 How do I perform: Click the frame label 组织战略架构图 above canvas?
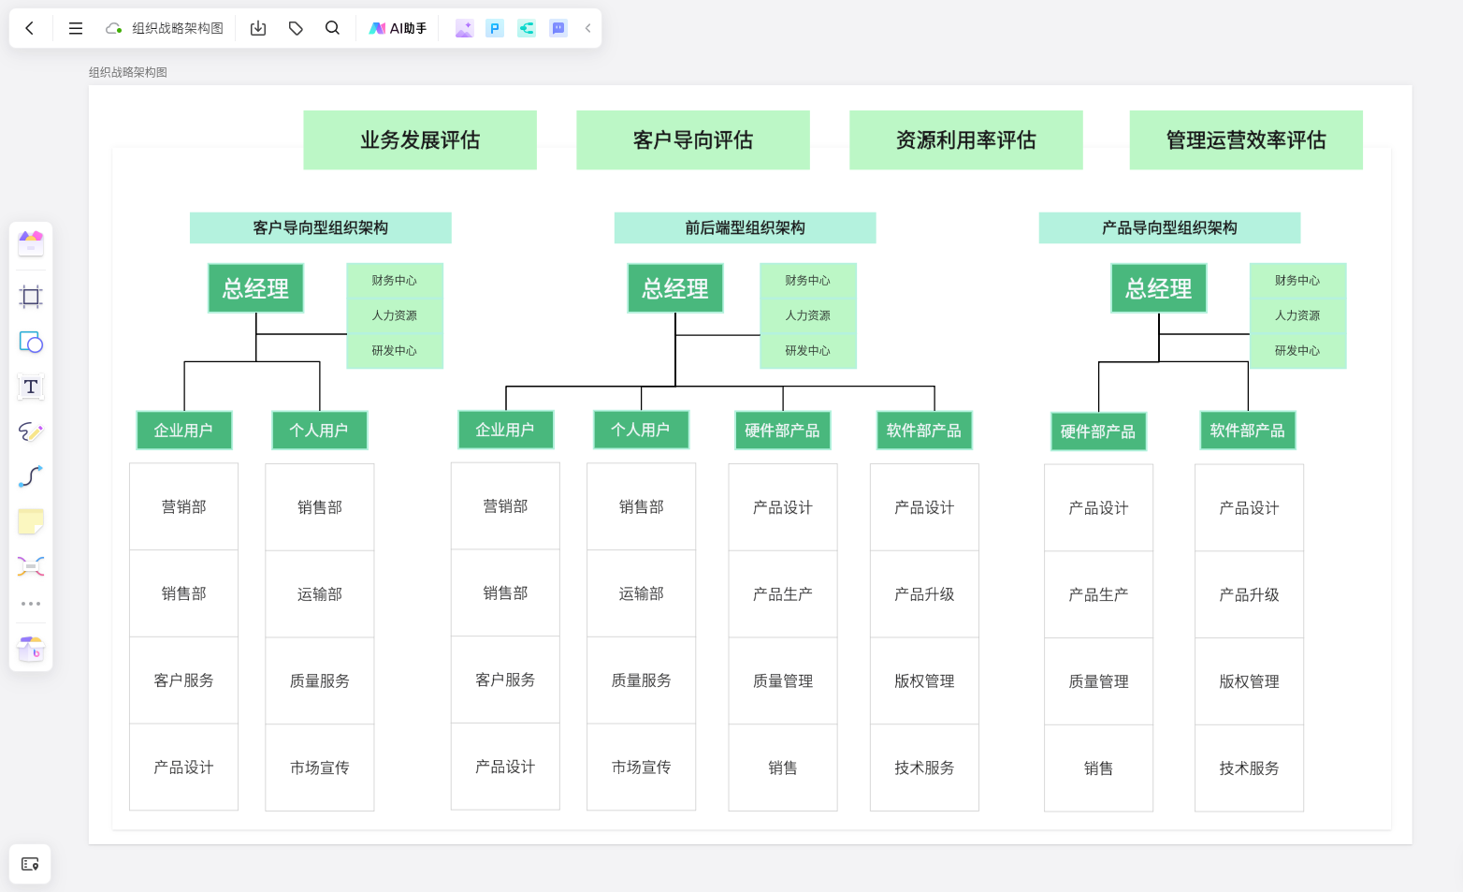point(128,72)
